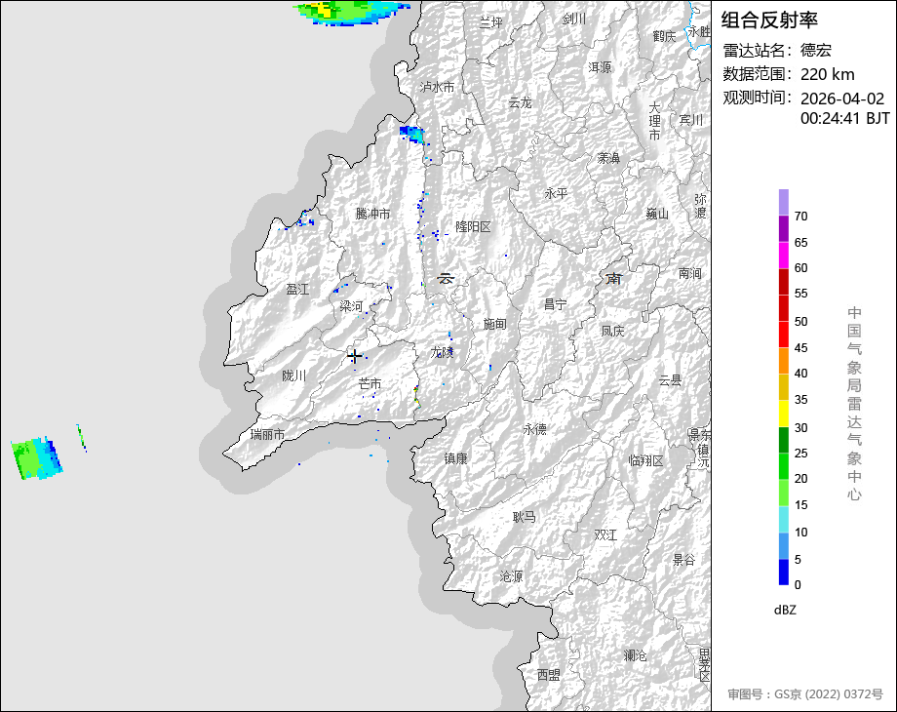Select the 临翔区 district label
The height and width of the screenshot is (712, 897).
pos(645,460)
